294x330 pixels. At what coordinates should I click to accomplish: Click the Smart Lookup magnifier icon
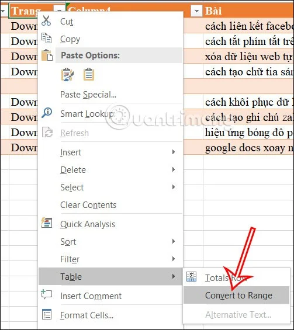47,113
